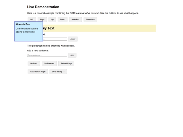This screenshot has height=137, width=183.
Task: Click the blue Movable Box
Action: coord(28,31)
